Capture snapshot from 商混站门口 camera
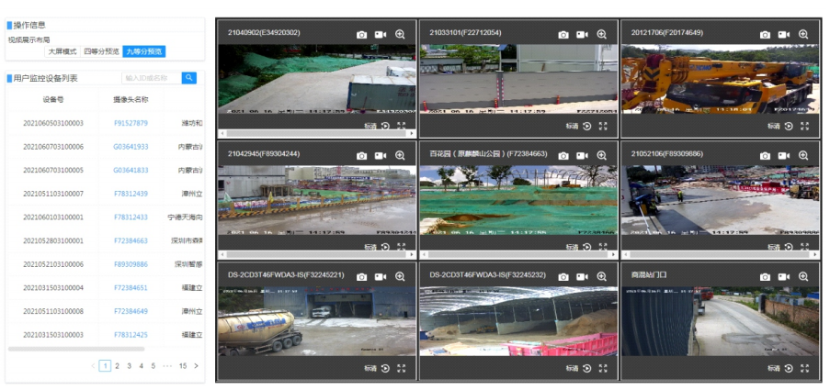The image size is (830, 390). [x=765, y=276]
